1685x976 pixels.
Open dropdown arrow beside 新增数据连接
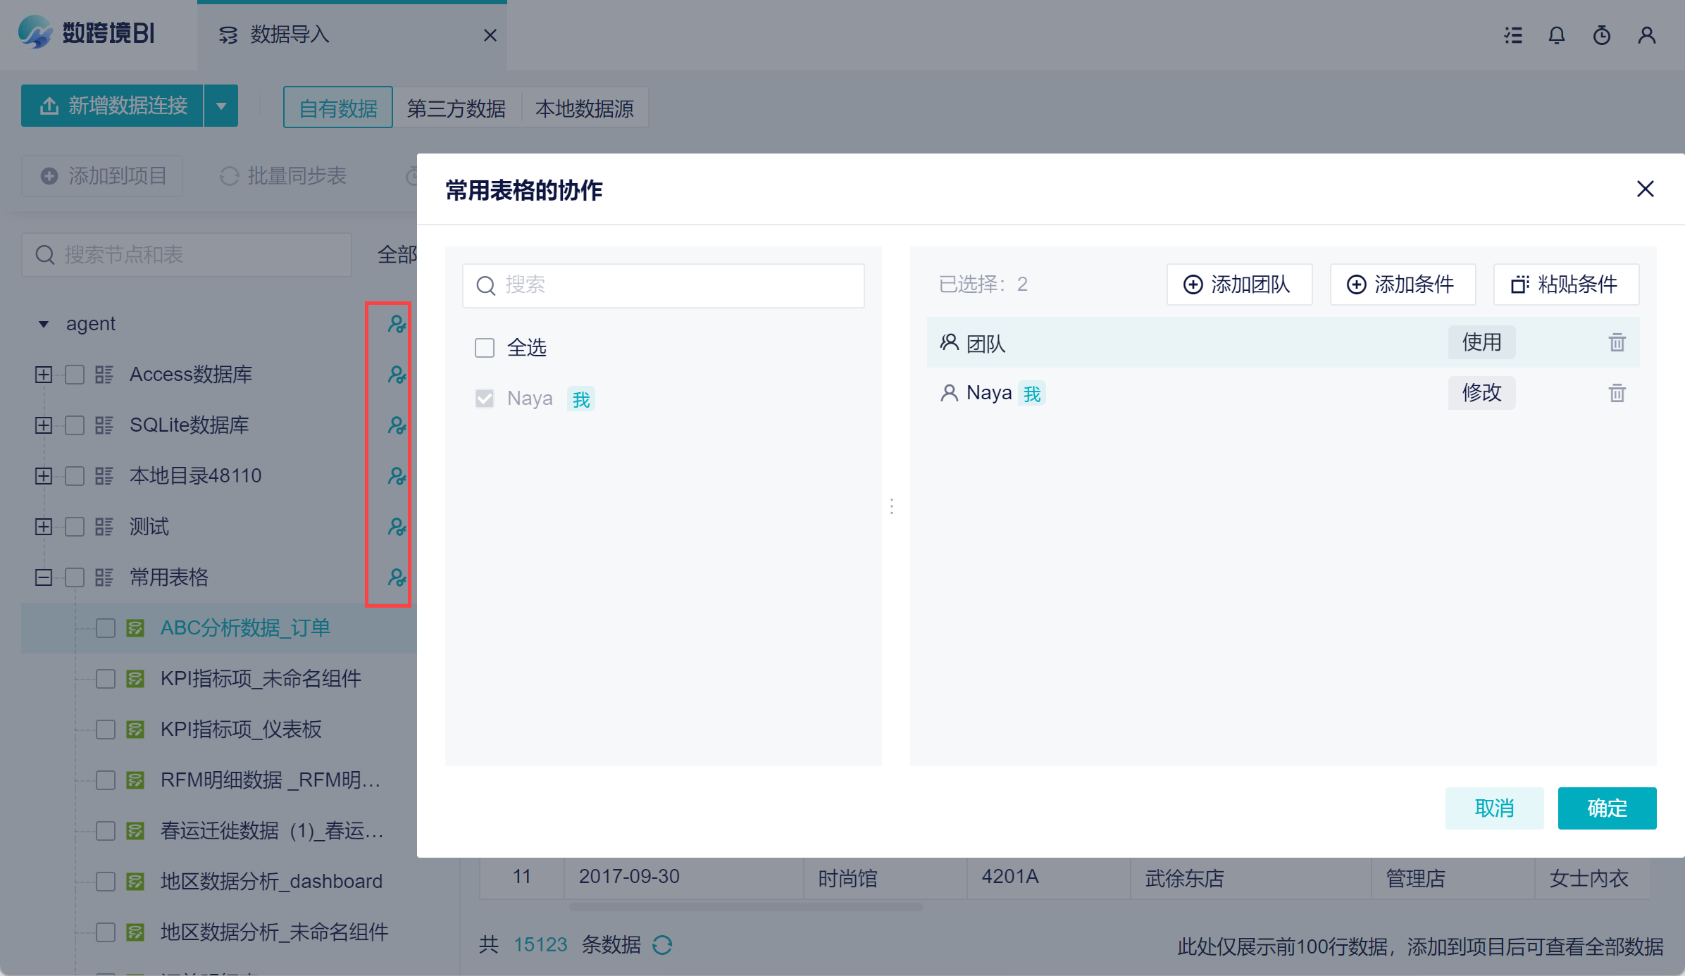(221, 106)
